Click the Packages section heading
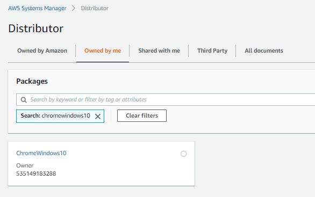 pos(32,81)
